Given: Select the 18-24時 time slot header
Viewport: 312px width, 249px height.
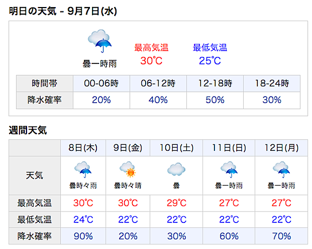Looking at the screenshot, I should pos(272,83).
